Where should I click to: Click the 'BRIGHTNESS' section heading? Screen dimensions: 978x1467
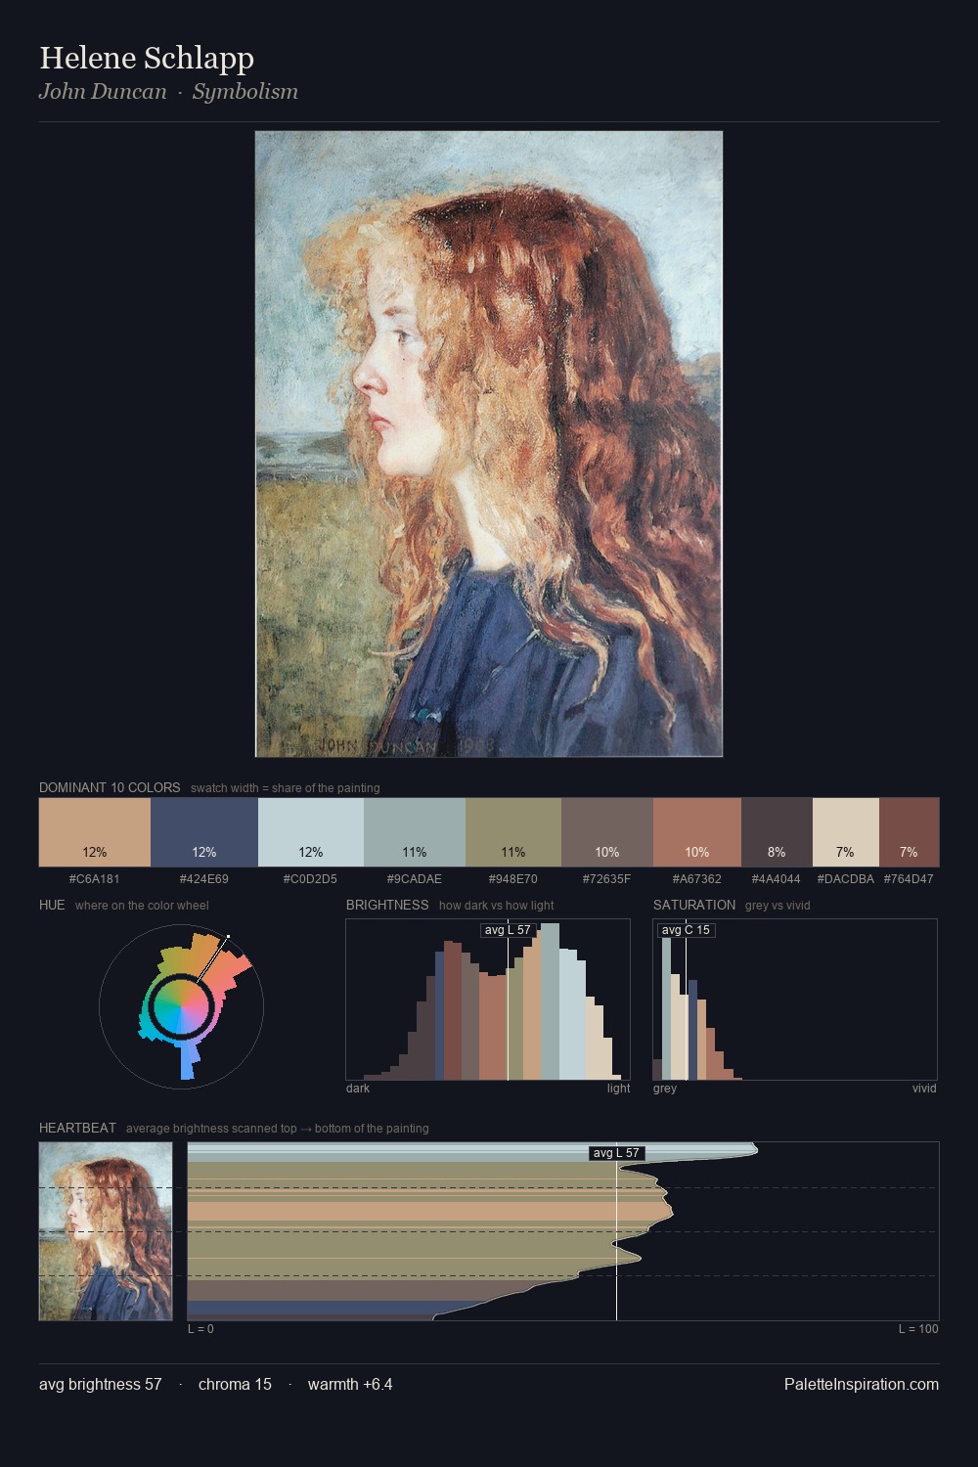pyautogui.click(x=387, y=905)
